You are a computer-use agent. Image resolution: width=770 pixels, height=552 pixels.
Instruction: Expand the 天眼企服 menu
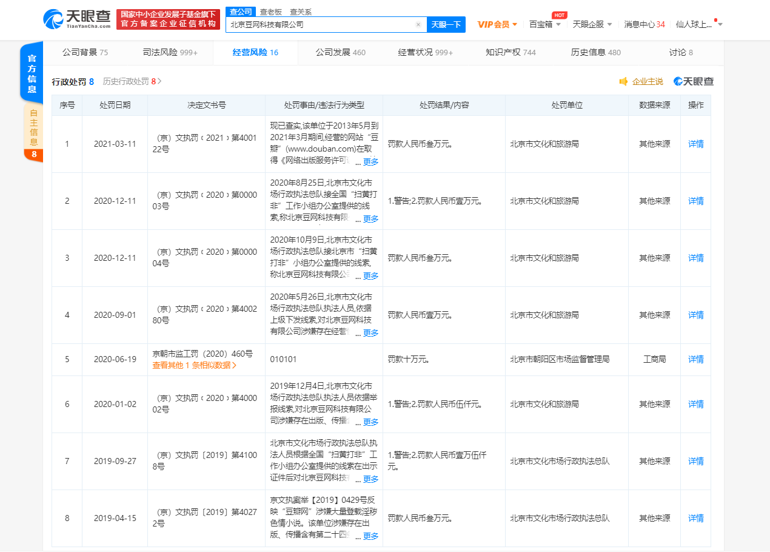point(592,24)
